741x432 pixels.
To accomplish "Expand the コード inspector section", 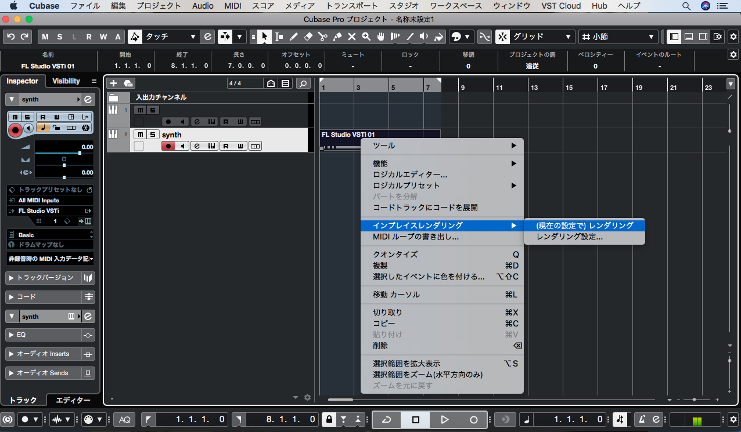I will pyautogui.click(x=12, y=297).
